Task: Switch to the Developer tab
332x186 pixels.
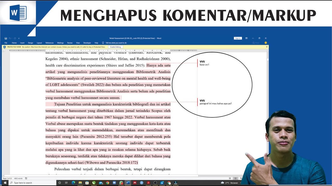Action: coord(87,43)
